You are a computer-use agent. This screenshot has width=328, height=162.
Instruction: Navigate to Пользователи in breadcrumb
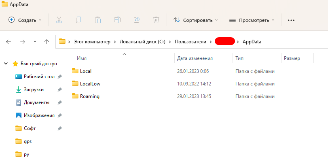click(x=190, y=42)
